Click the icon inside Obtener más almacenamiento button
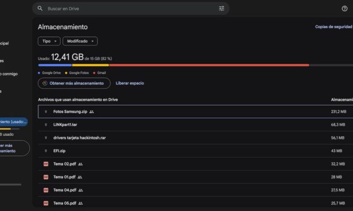Image resolution: width=353 pixels, height=211 pixels. tap(45, 83)
